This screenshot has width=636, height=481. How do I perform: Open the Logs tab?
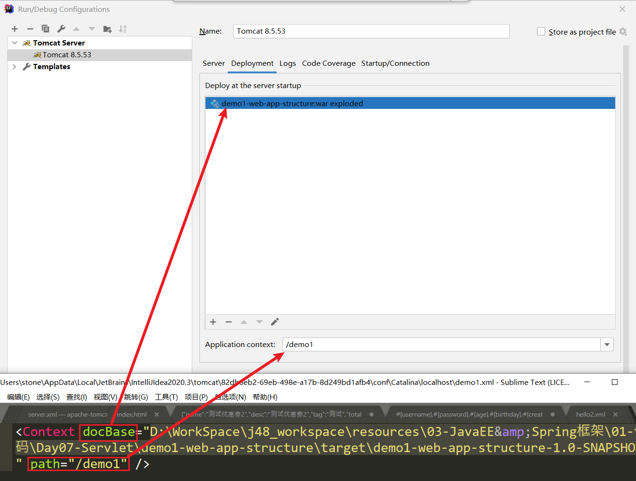point(287,63)
